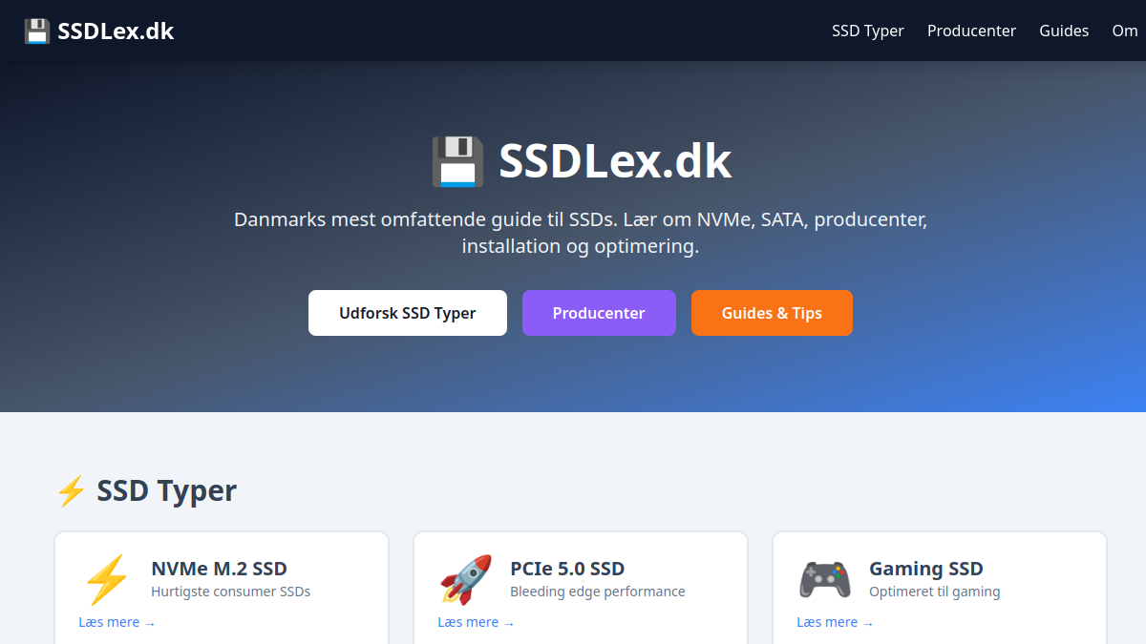
Task: Click the Udforsk SSD Typer button
Action: (407, 312)
